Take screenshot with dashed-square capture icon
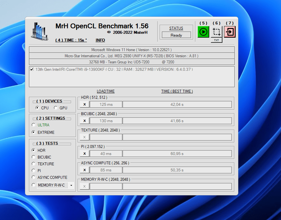The image size is (281, 220). (x=217, y=32)
